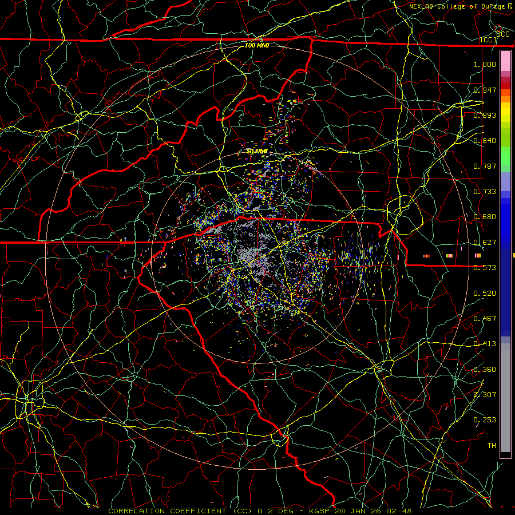Viewport: 515px width, 515px height.
Task: Select the 0.680 scale value
Action: (x=485, y=217)
